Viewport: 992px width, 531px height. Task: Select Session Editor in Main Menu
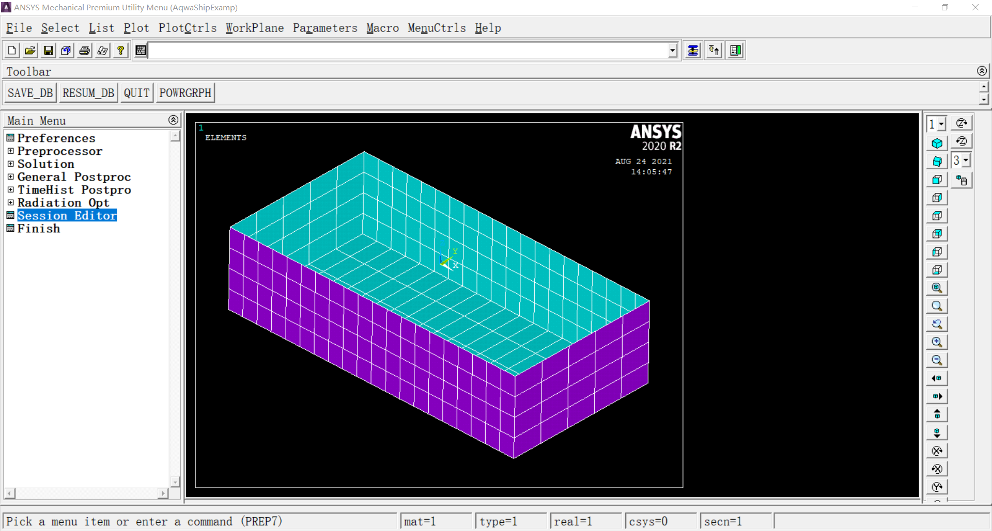click(x=67, y=216)
